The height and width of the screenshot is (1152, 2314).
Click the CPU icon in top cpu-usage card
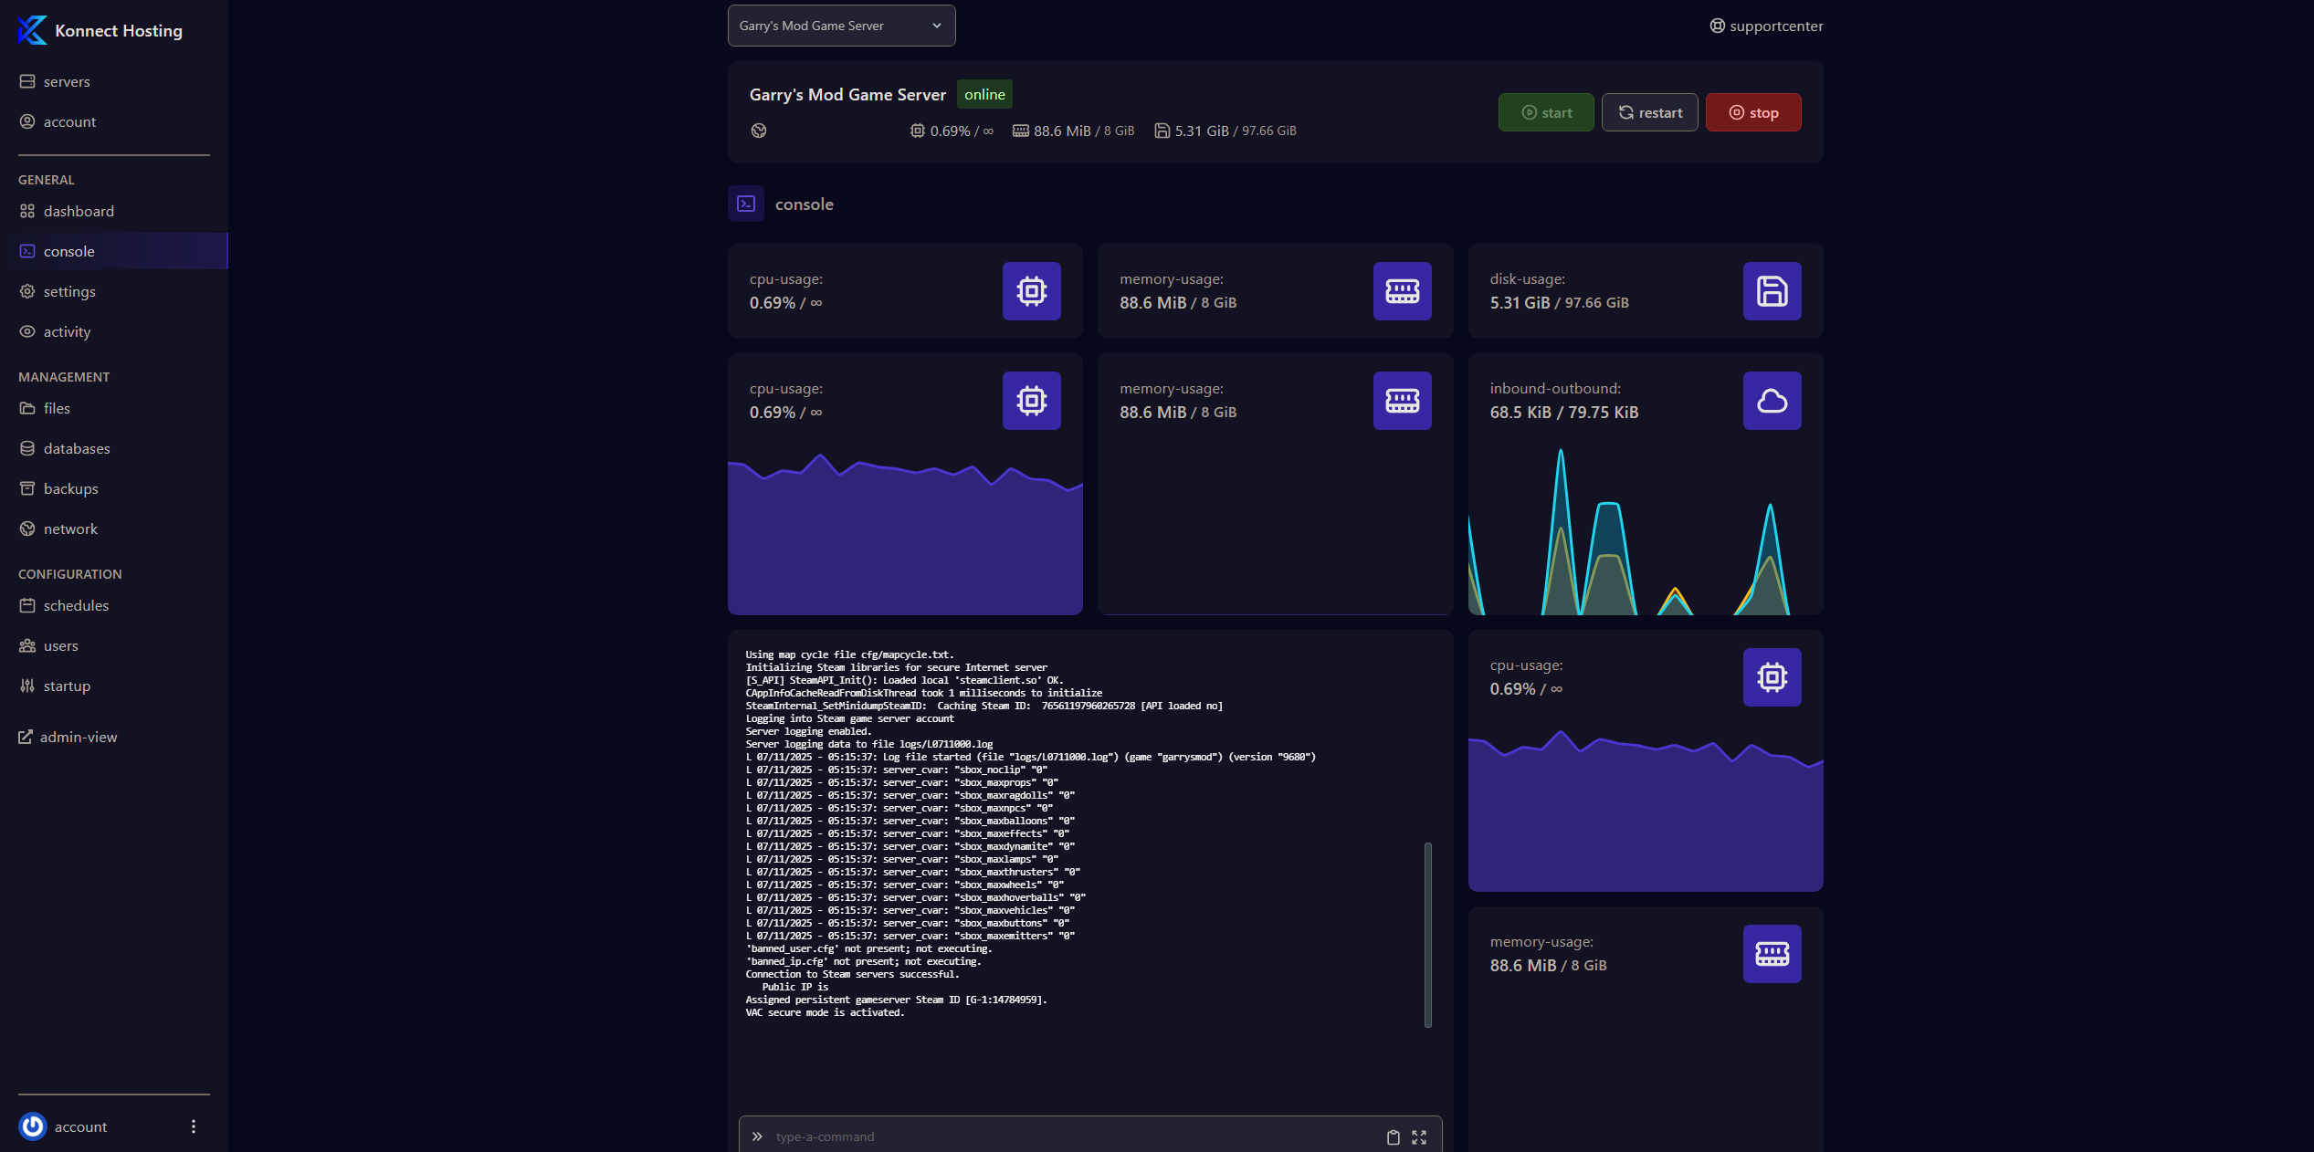pos(1032,291)
